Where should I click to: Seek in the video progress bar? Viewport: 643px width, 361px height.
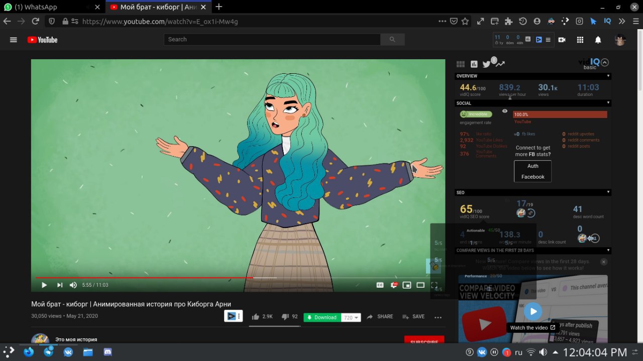(238, 278)
